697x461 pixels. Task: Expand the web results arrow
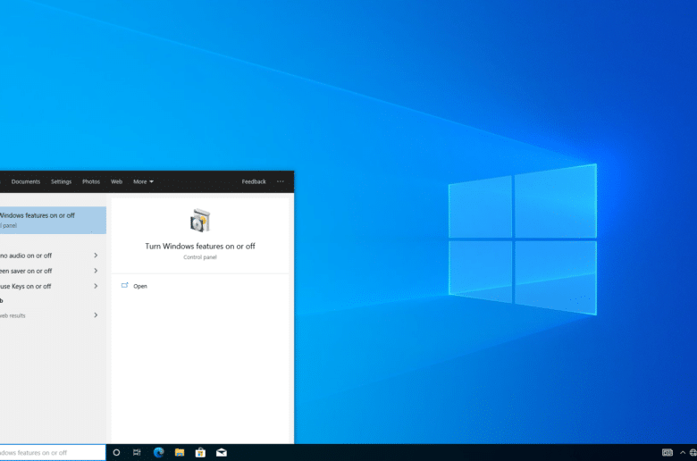point(96,315)
